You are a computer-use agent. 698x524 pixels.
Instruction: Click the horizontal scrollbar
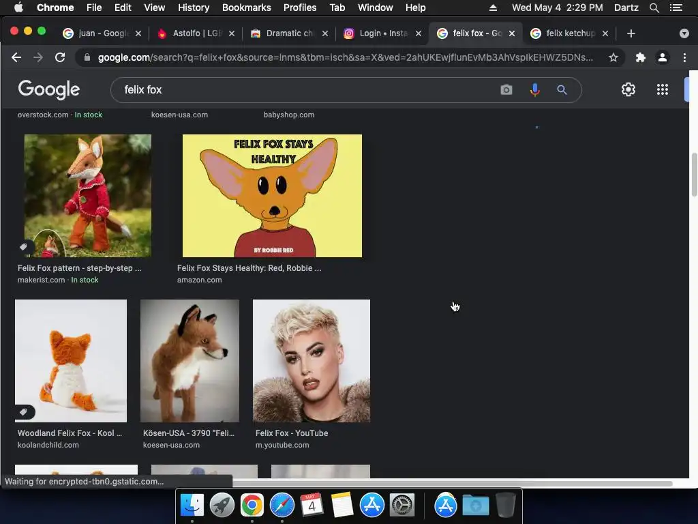point(452,484)
